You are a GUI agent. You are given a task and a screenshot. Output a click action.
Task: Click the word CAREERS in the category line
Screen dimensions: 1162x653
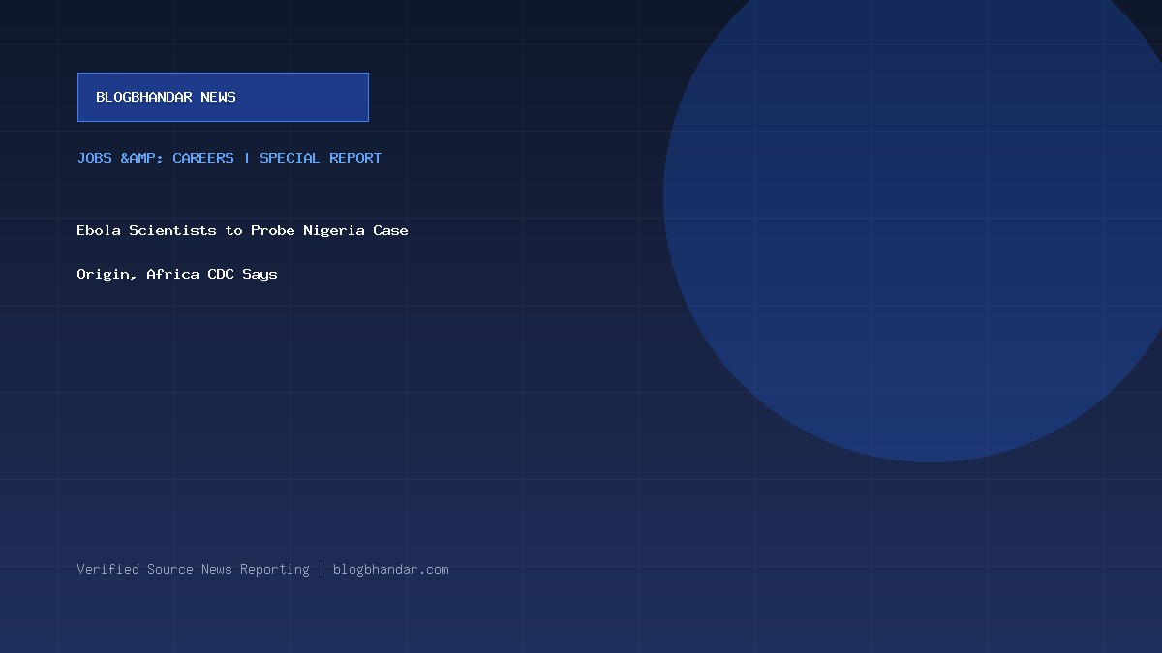(x=203, y=158)
